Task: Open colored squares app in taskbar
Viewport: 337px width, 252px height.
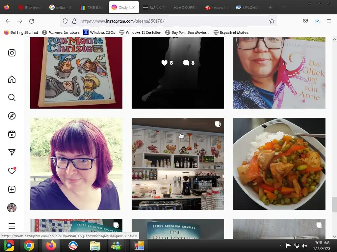Action: pos(139,245)
